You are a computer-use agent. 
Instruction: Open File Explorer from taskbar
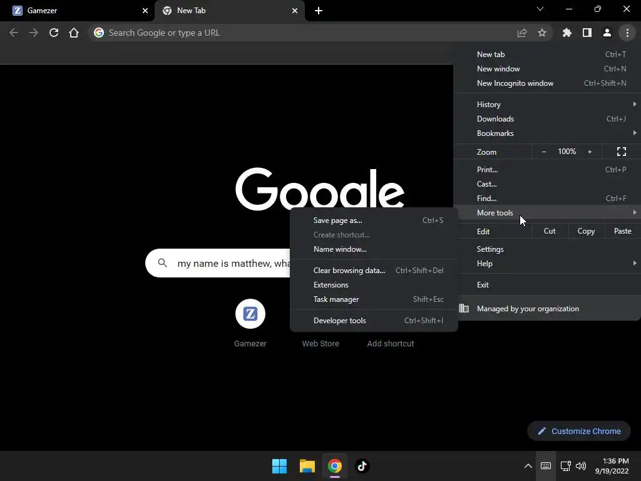point(307,466)
